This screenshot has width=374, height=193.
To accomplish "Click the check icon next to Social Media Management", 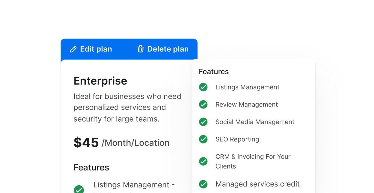I will [x=203, y=122].
